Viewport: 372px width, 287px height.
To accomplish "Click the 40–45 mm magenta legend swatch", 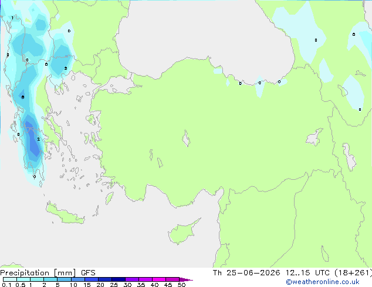I will point(159,279).
